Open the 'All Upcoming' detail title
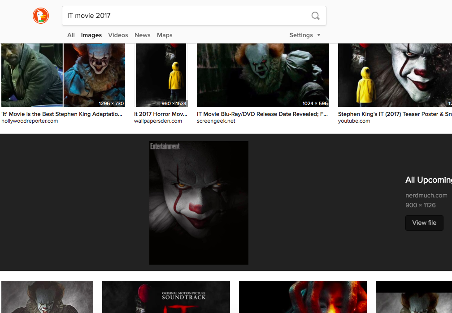Viewport: 452px width, 313px height. tap(429, 180)
